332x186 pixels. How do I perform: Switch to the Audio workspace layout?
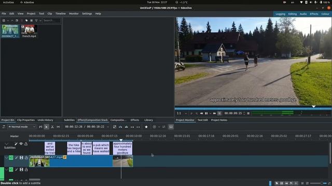point(303,14)
